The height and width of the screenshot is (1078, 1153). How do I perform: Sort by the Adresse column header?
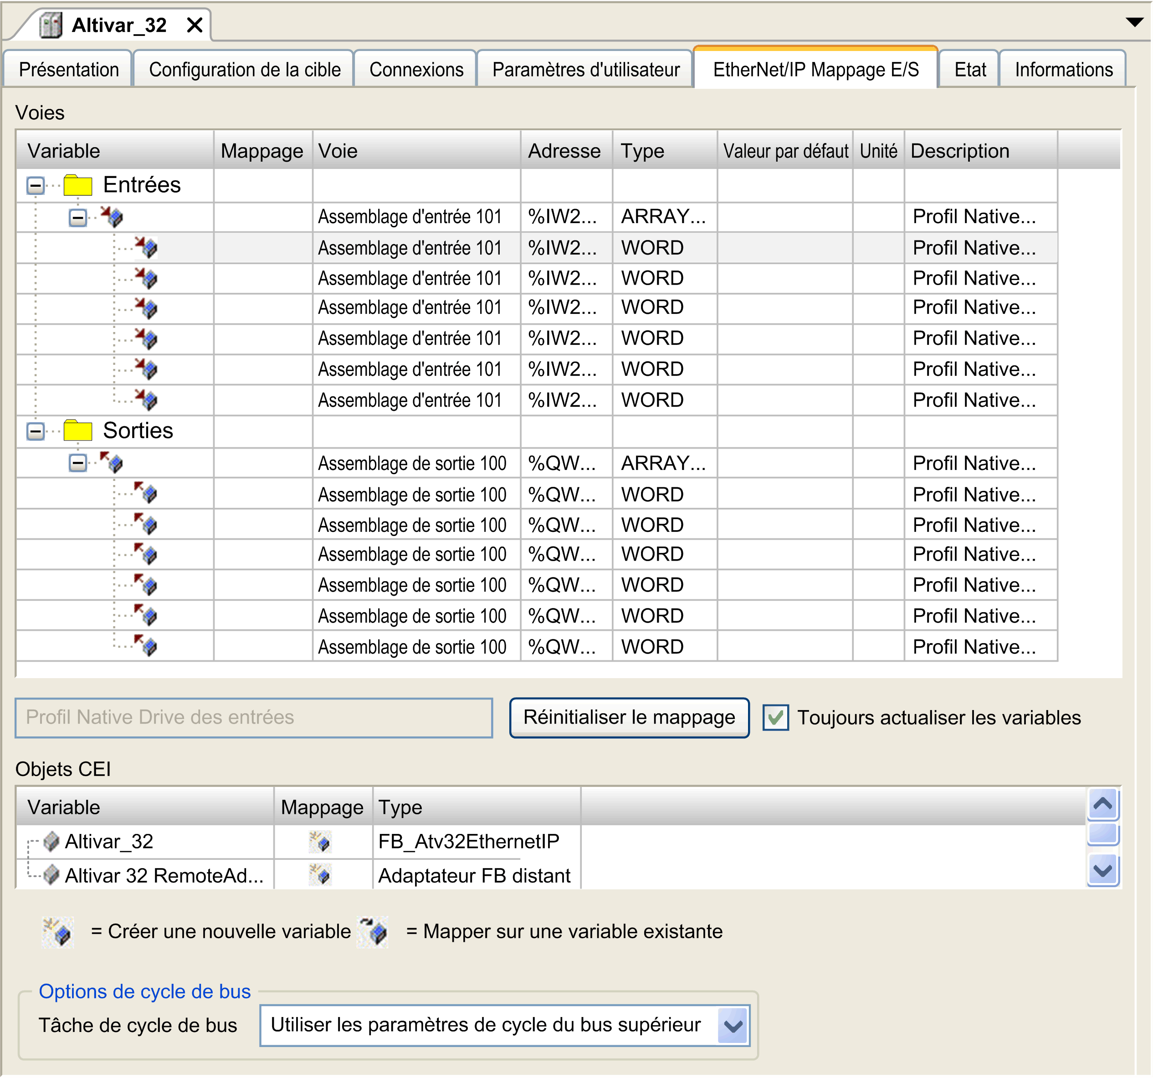(x=564, y=151)
